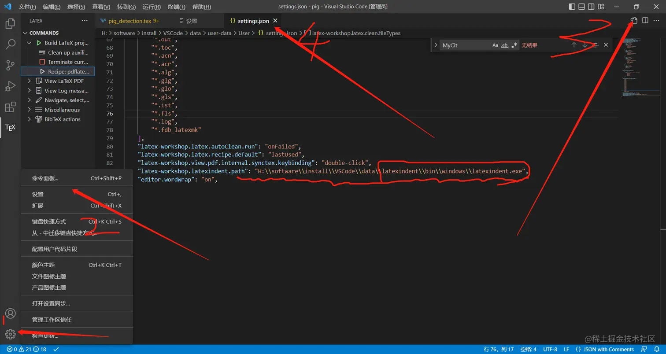666x354 pixels.
Task: Toggle Match Case in the find widget
Action: pyautogui.click(x=495, y=45)
